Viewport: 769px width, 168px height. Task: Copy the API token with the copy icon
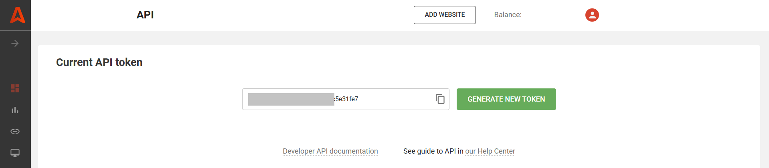(x=440, y=99)
